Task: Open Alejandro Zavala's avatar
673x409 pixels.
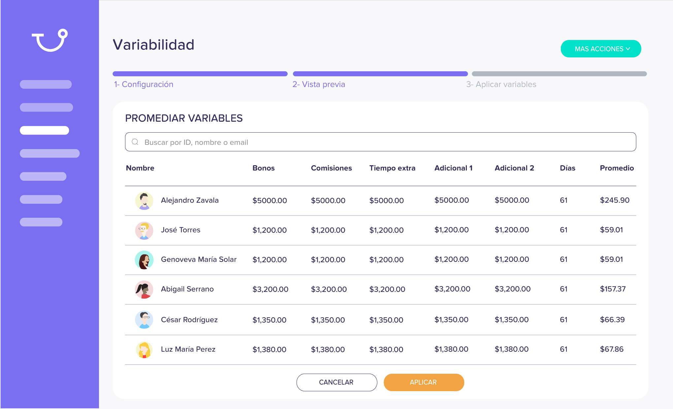Action: point(144,201)
